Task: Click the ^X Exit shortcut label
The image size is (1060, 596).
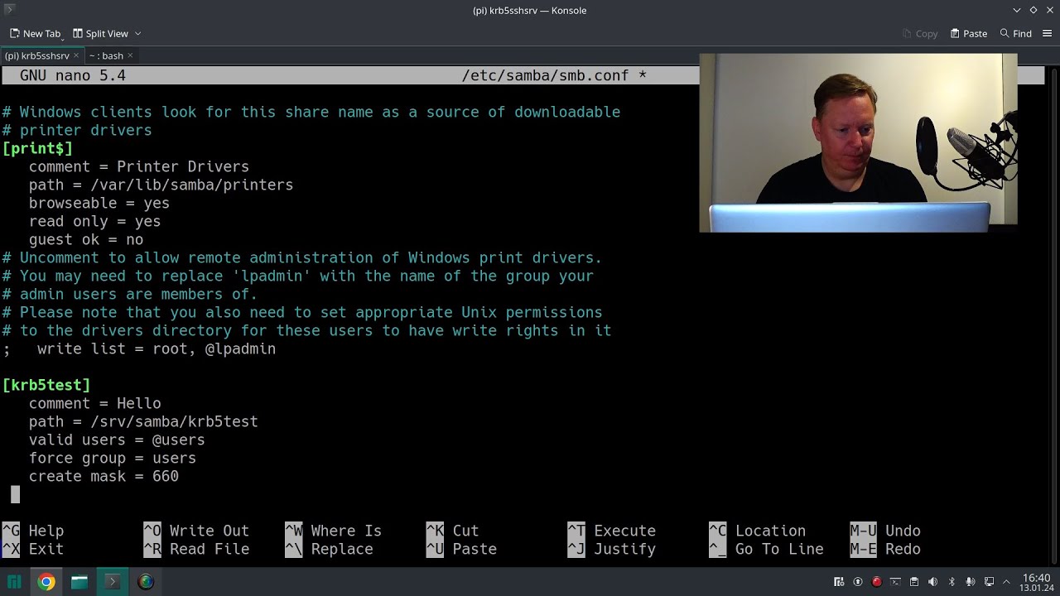Action: point(33,549)
